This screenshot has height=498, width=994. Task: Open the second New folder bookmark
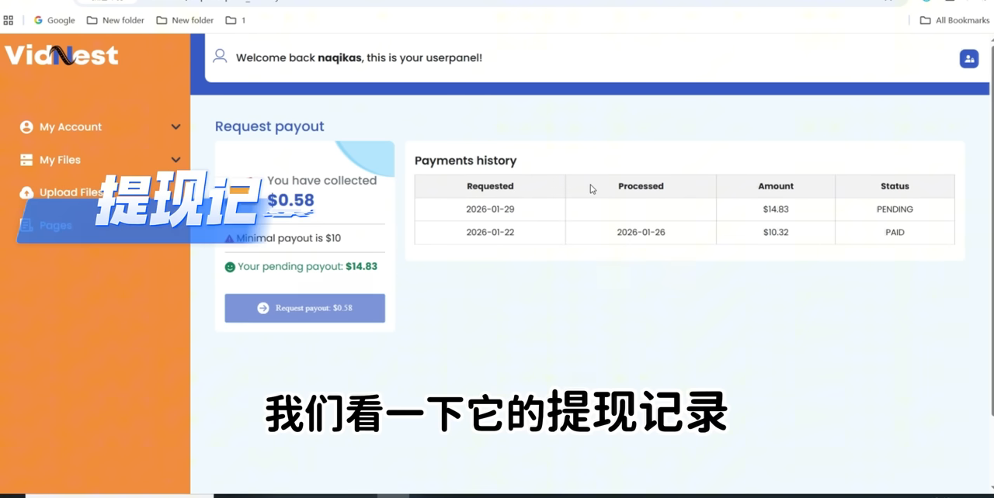pyautogui.click(x=185, y=20)
